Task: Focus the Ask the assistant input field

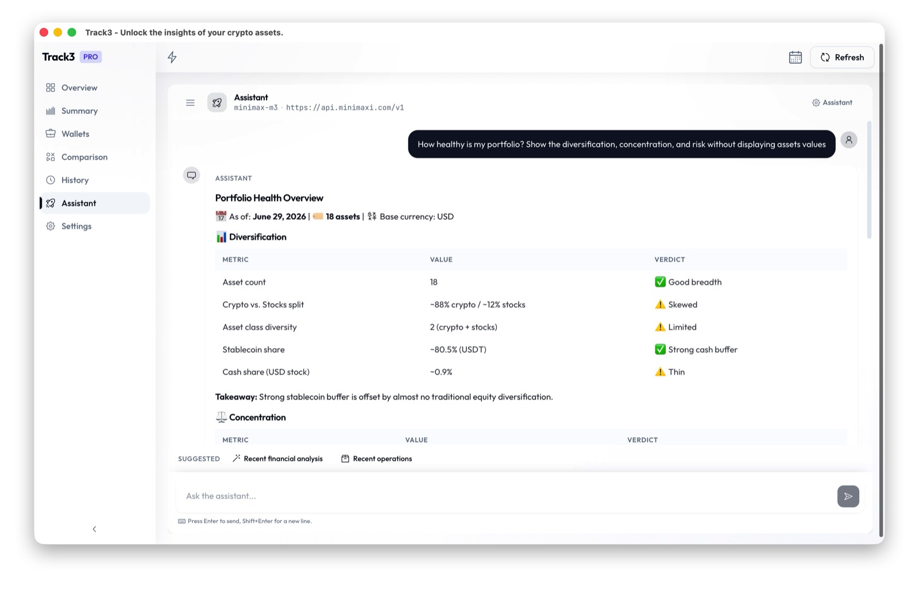Action: coord(507,496)
